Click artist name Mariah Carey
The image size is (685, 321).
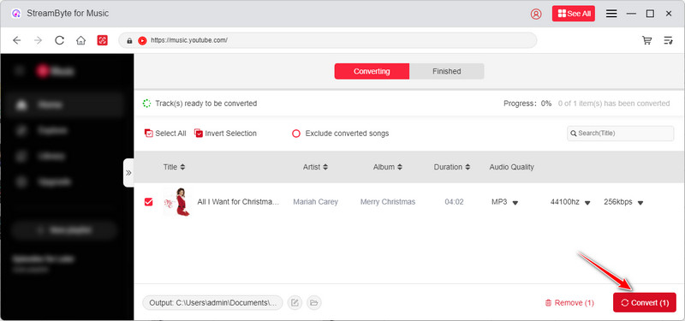tap(315, 202)
